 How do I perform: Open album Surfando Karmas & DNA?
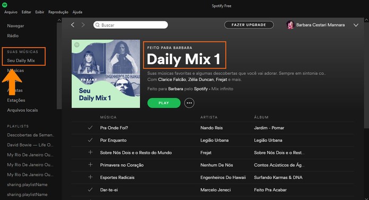pos(278,177)
